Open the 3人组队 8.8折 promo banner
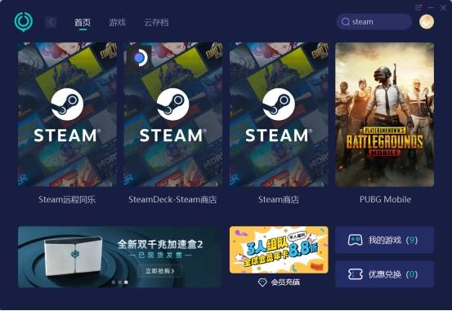The height and width of the screenshot is (311, 452). (279, 250)
